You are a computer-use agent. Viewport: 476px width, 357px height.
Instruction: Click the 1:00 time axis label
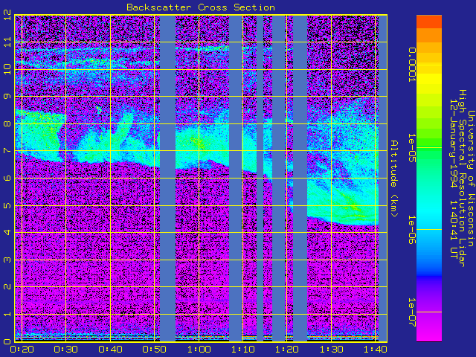pyautogui.click(x=199, y=350)
